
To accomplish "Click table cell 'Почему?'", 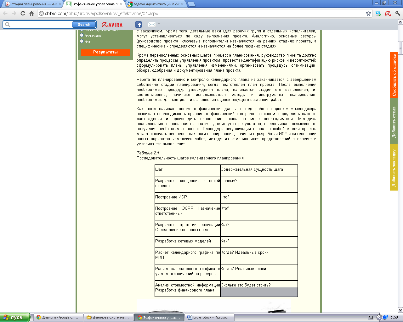I will click(x=259, y=184).
